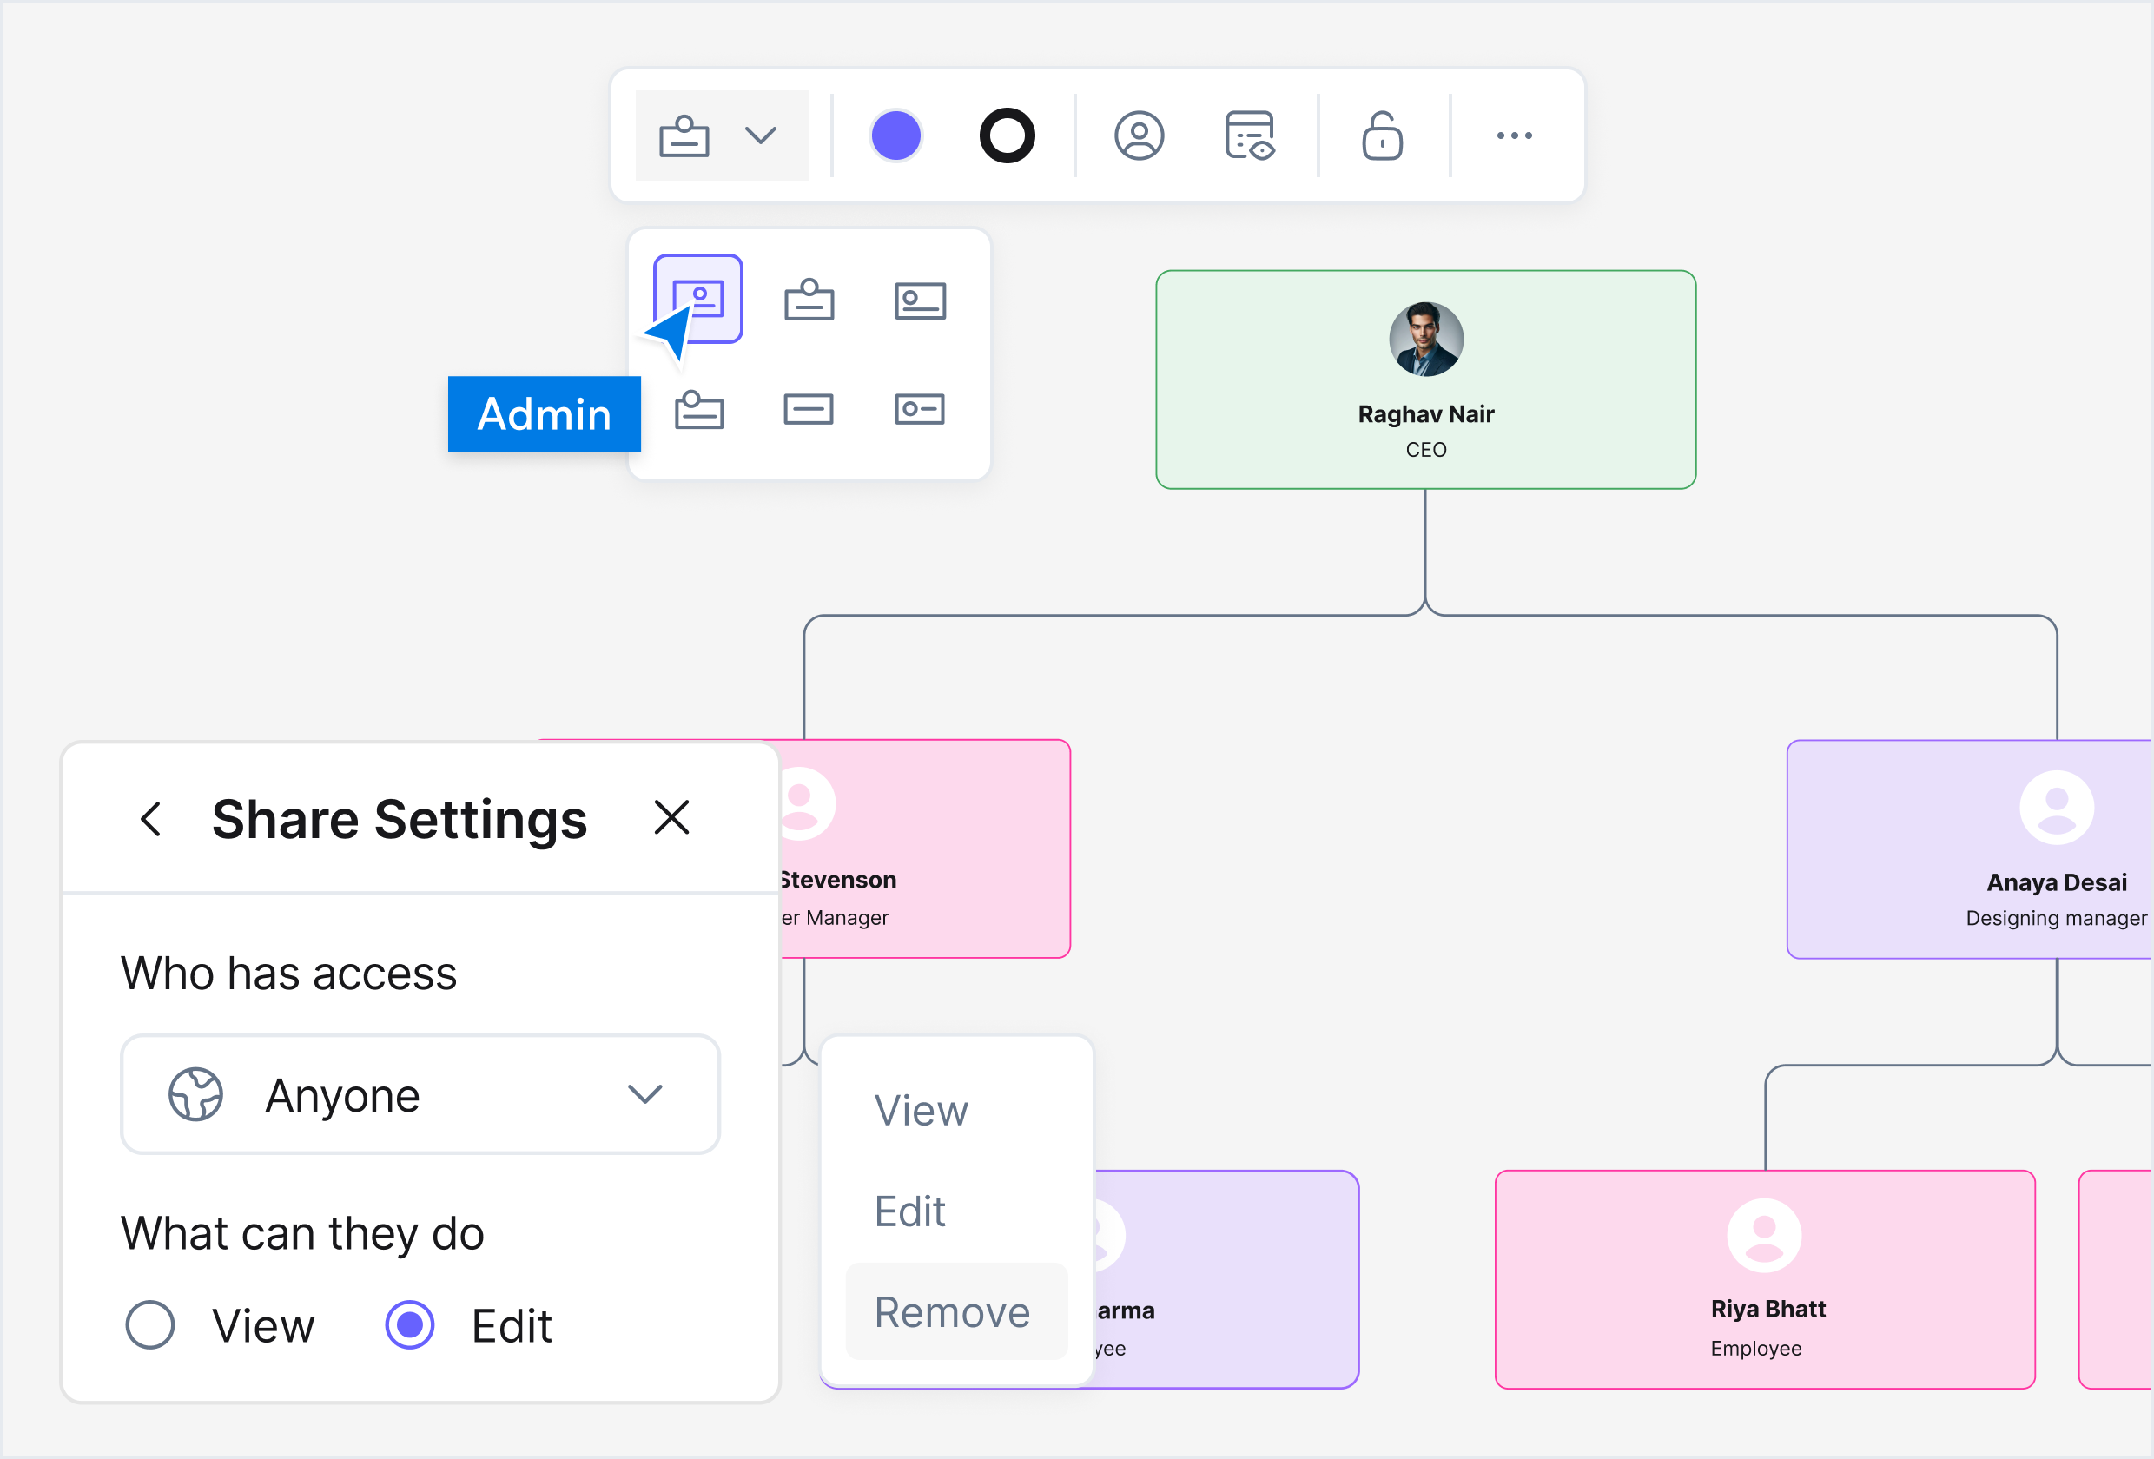
Task: Close the Share Settings panel
Action: click(x=671, y=817)
